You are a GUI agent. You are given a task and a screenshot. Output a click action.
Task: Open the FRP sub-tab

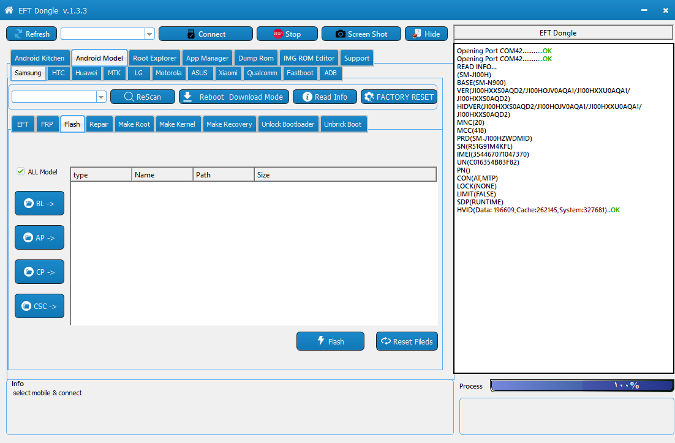click(x=47, y=124)
